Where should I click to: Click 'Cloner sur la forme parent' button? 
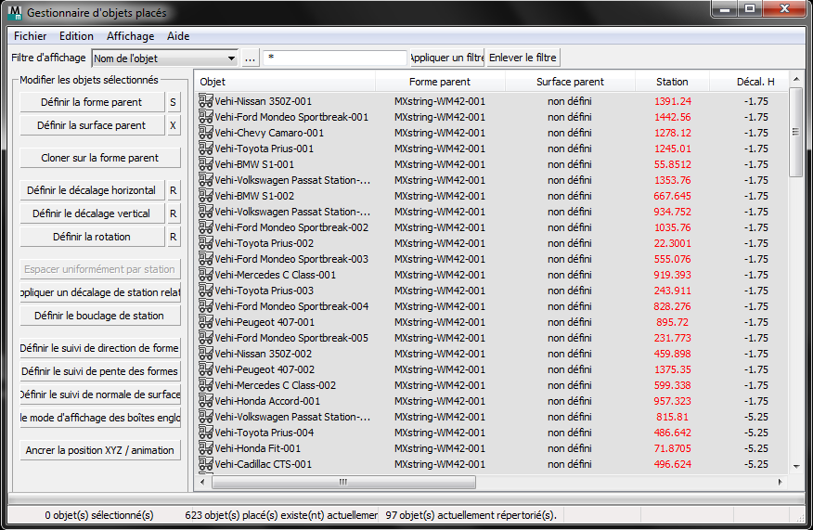tap(100, 158)
